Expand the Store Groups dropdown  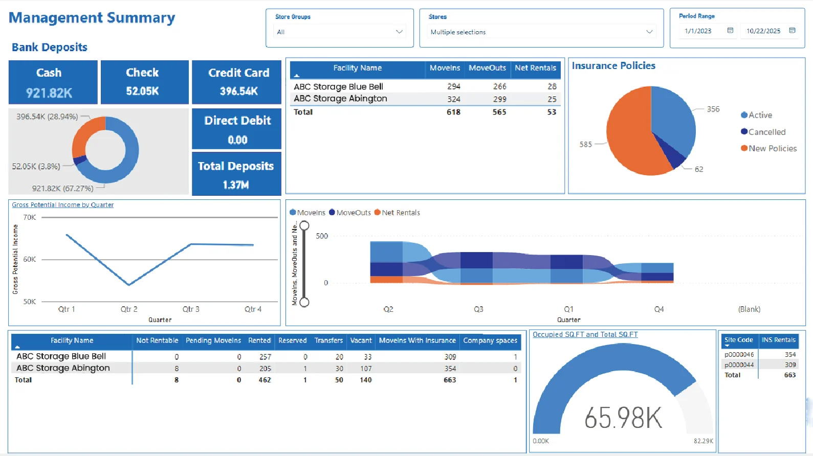click(x=399, y=32)
